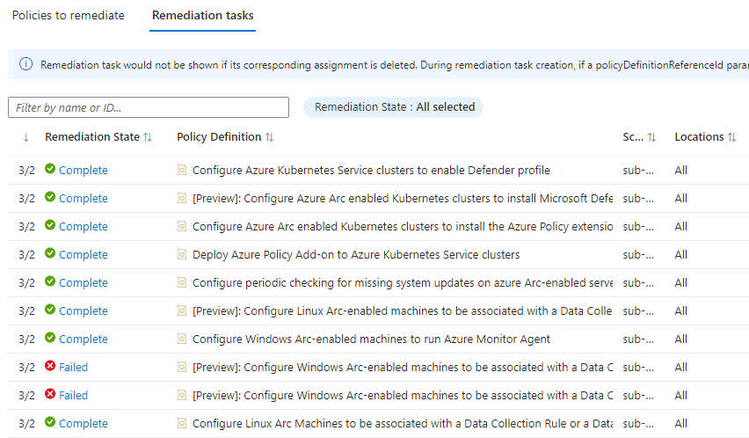Open Complete link for Azure Monitor Agent row
Image resolution: width=749 pixels, height=438 pixels.
84,339
